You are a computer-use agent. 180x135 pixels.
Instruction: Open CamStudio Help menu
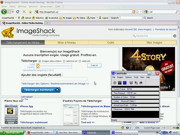pos(148,77)
